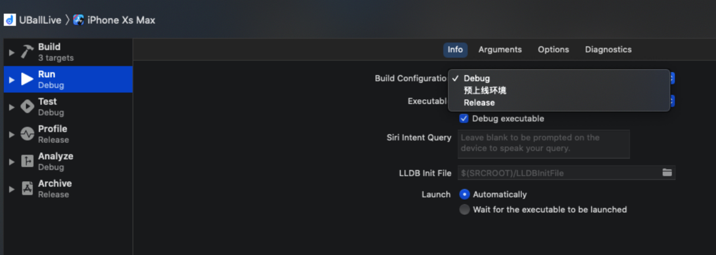Screen dimensions: 716x255
Task: Expand the Analyze action disclosure triangle
Action: pyautogui.click(x=11, y=162)
